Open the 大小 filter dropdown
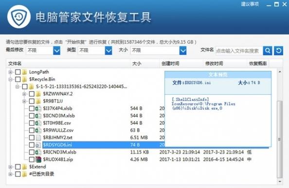The image size is (289, 188). coord(182,51)
